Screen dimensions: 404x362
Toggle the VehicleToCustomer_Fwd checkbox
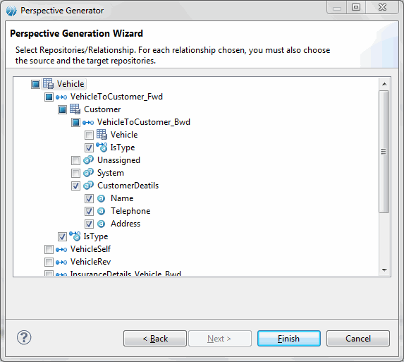[49, 97]
